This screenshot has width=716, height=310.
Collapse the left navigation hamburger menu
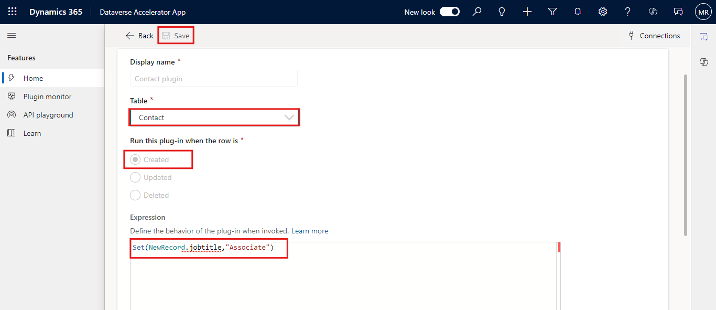(12, 36)
